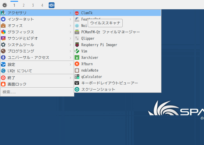Open the システムツール submenu
The image size is (204, 145).
tap(37, 45)
